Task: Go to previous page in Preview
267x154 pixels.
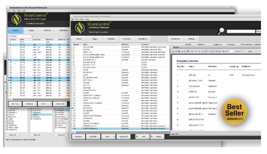Action: (226, 51)
